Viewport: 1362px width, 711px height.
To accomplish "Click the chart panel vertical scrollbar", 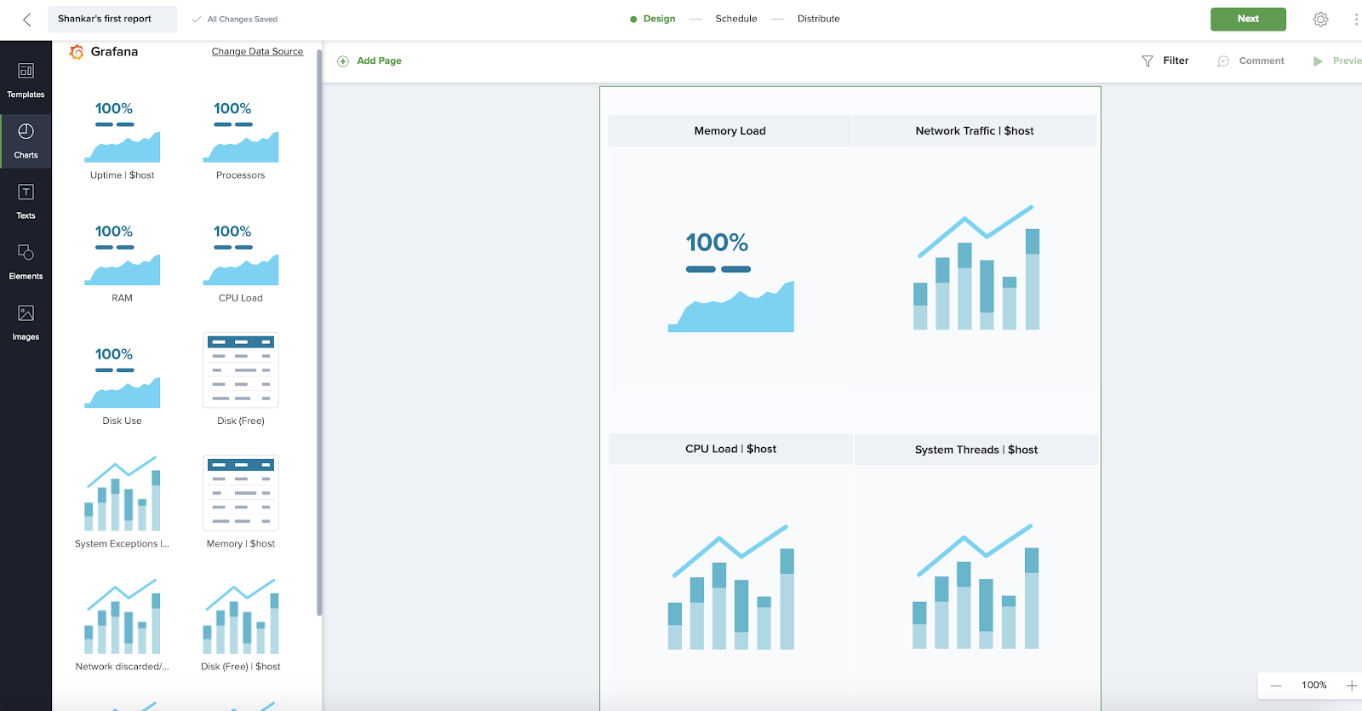I will point(319,332).
